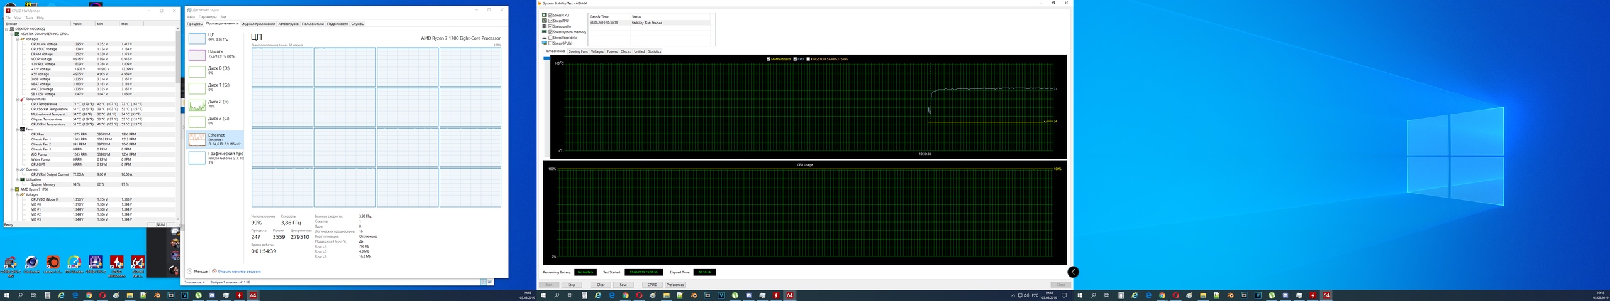Collapse the Voltages tree node in HWMonitor

(x=17, y=39)
